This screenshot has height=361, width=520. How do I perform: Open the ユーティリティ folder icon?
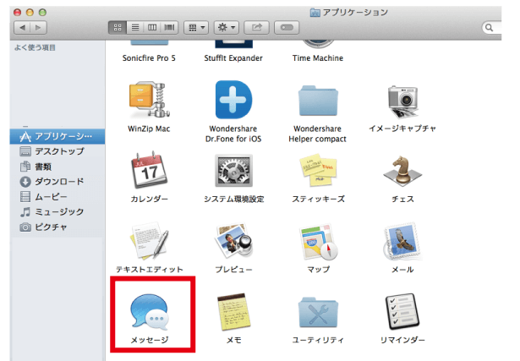[x=318, y=312]
